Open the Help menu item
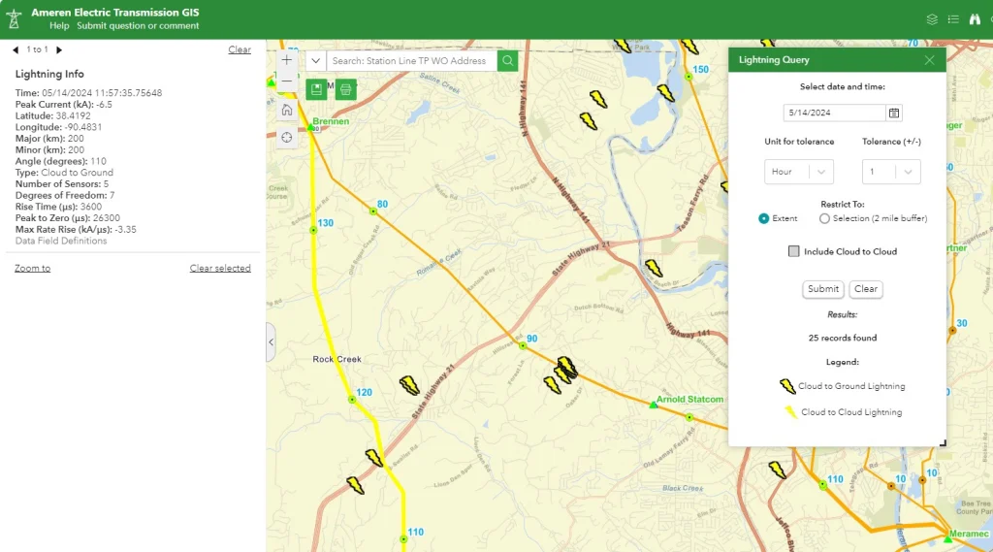 pos(59,26)
